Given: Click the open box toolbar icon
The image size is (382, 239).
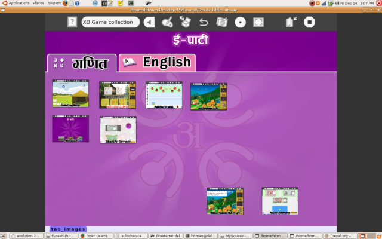Looking at the screenshot, I should [185, 22].
